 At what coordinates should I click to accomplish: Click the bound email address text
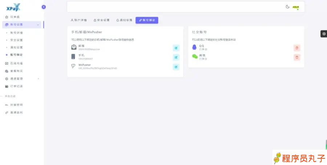point(89,49)
